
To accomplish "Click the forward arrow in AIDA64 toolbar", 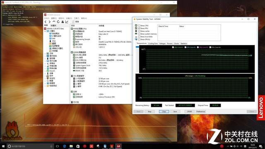I will (x=50, y=22).
